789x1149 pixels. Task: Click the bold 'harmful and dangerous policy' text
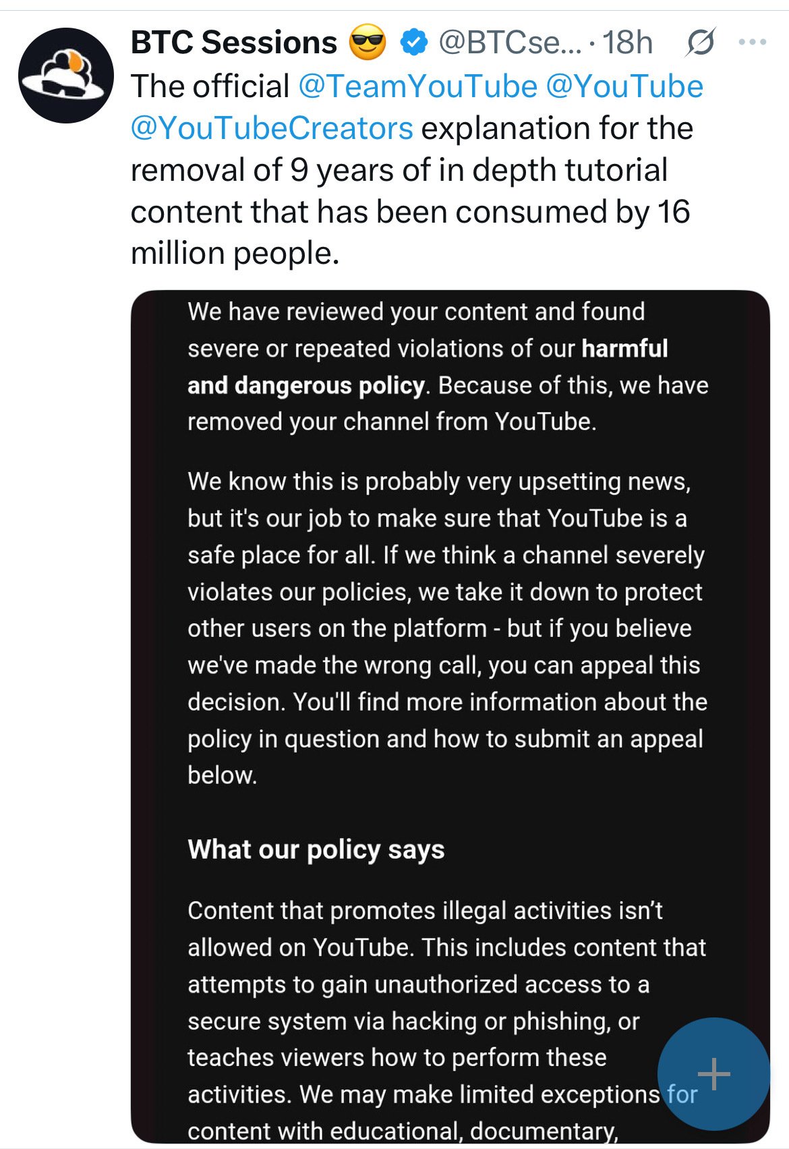click(x=428, y=367)
